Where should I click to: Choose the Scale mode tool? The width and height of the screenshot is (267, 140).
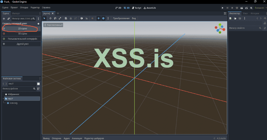point(60,18)
